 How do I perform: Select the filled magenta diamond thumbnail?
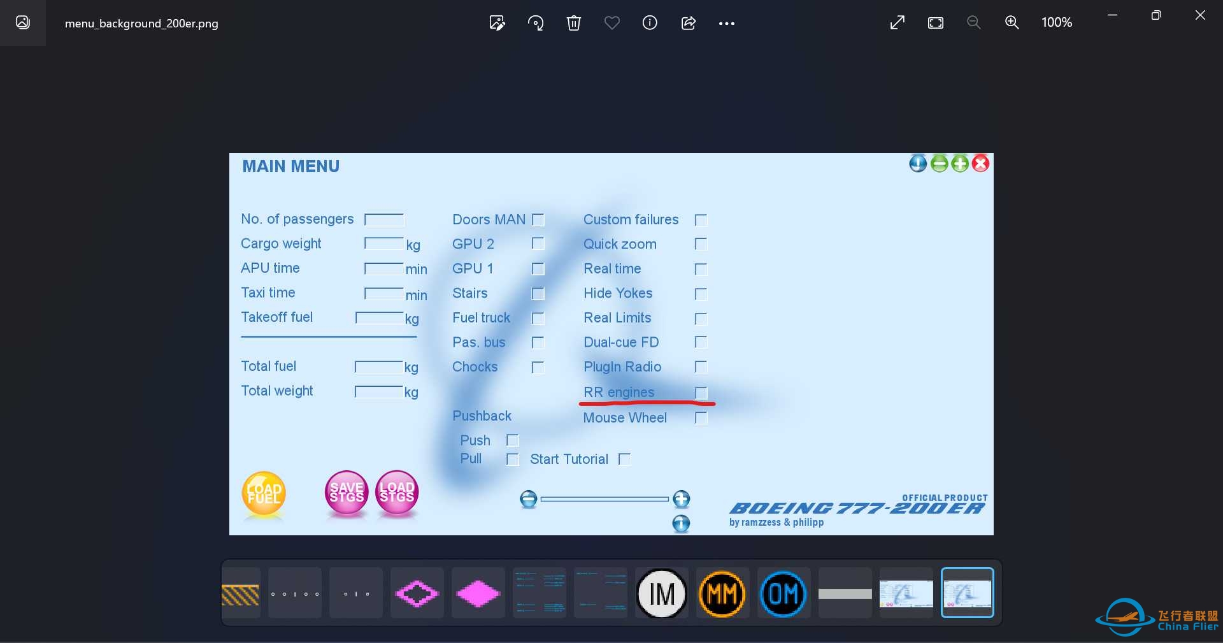[x=478, y=593]
